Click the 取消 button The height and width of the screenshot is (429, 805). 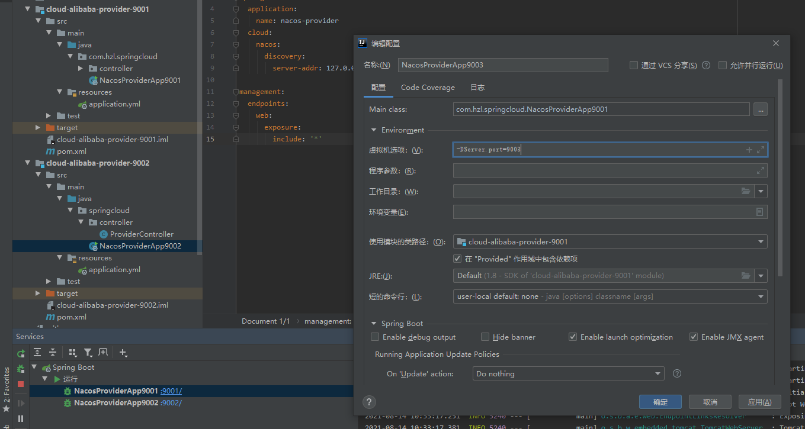(710, 402)
